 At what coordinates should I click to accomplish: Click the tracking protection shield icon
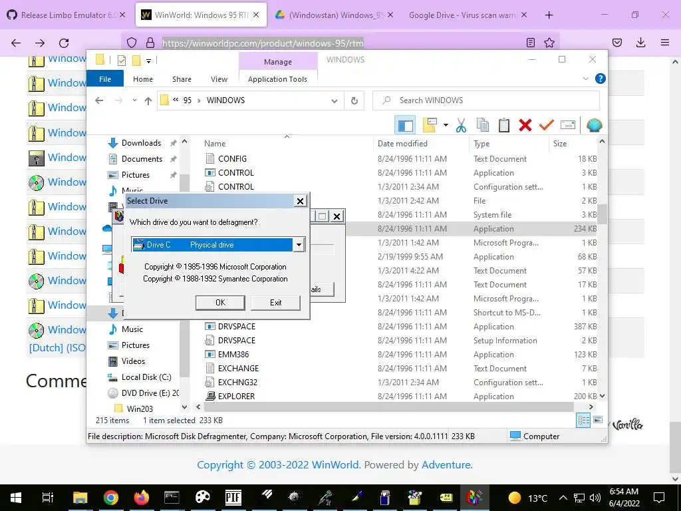[x=132, y=43]
